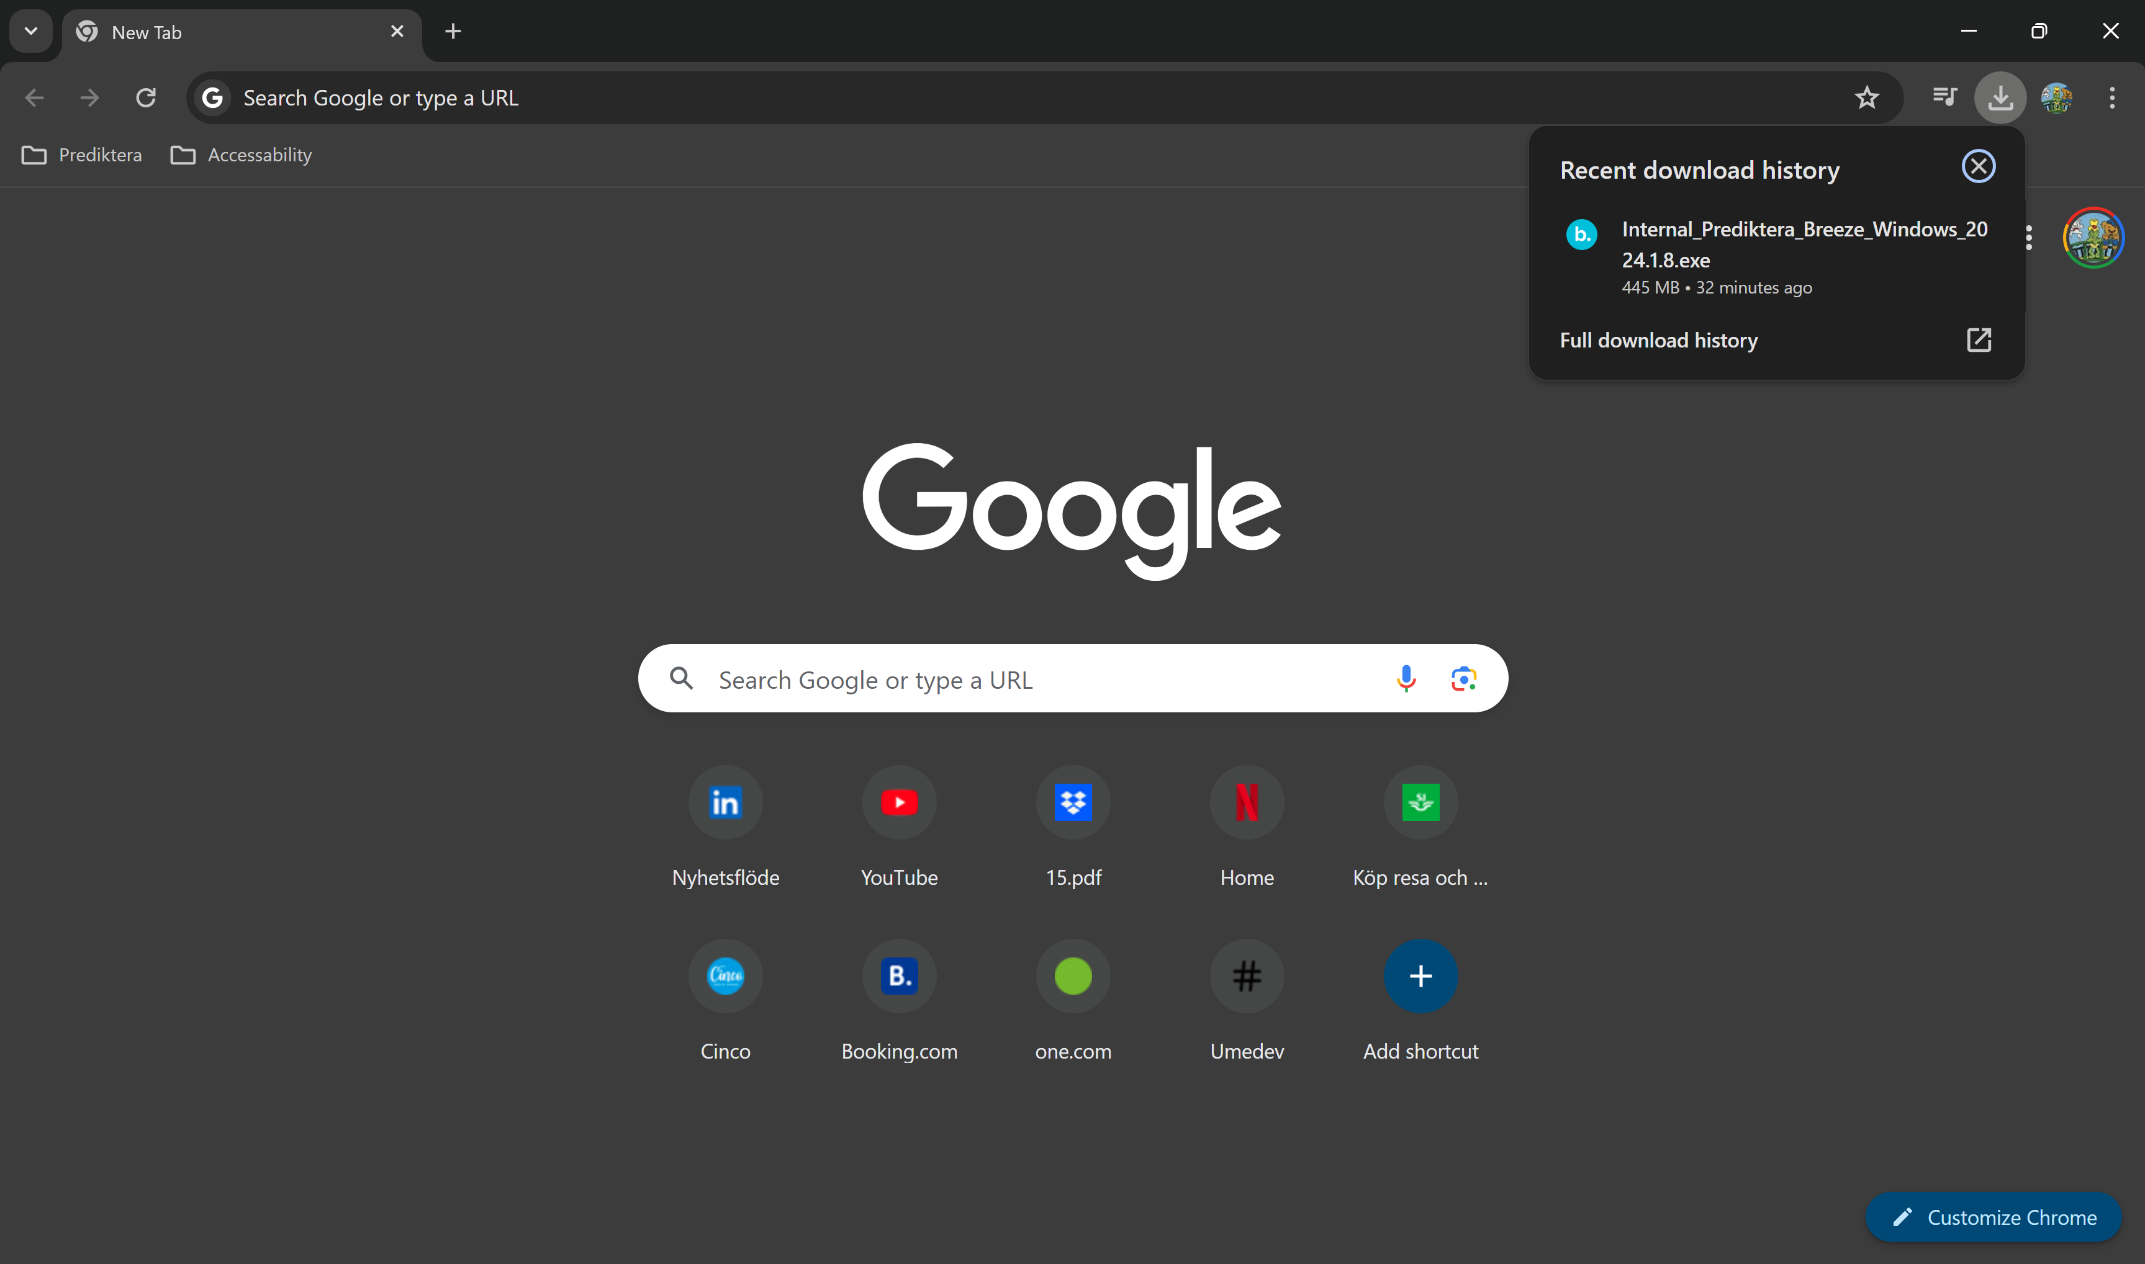2145x1264 pixels.
Task: Click the browser profile avatar icon
Action: 2057,97
